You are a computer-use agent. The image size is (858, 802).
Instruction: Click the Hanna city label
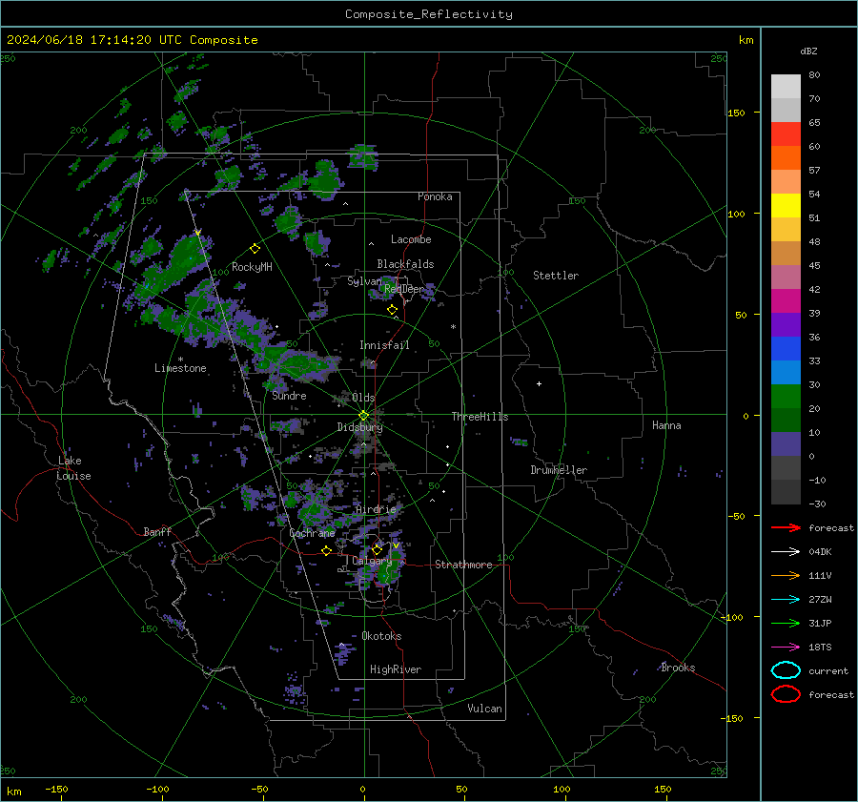coord(666,425)
